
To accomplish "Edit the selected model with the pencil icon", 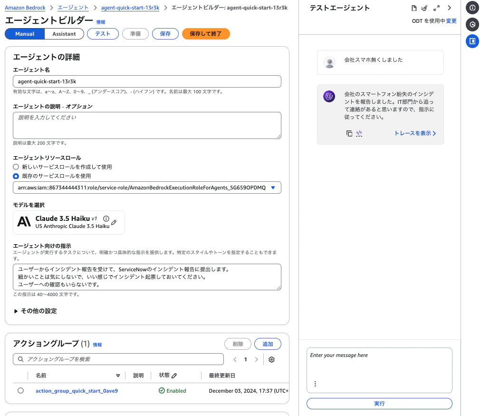I will click(x=114, y=222).
